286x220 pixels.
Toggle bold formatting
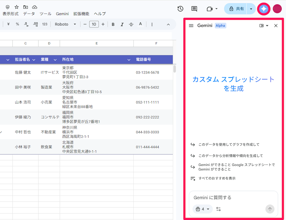pyautogui.click(x=113, y=24)
